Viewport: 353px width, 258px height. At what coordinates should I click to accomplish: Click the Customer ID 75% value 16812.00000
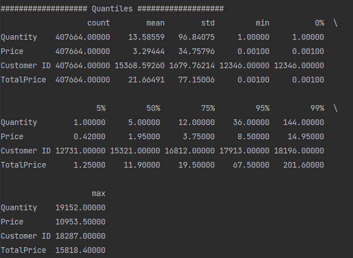[190, 151]
